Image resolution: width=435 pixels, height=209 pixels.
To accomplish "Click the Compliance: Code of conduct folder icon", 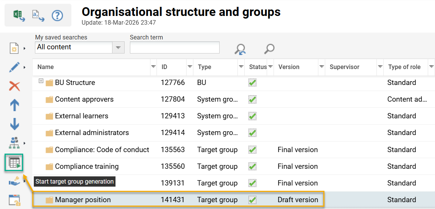I will 49,150.
